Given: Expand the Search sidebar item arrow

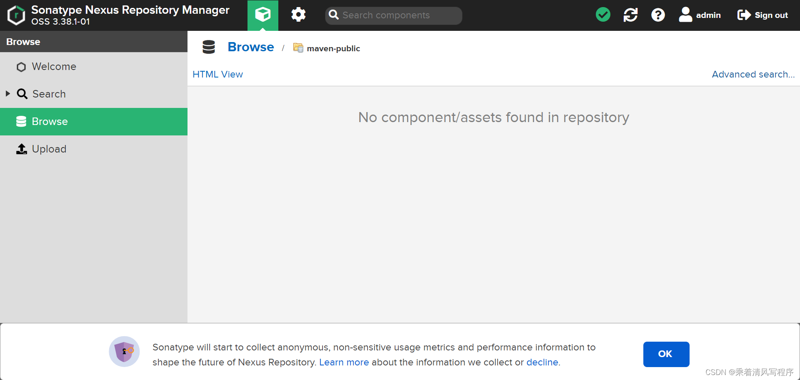Looking at the screenshot, I should (x=8, y=94).
